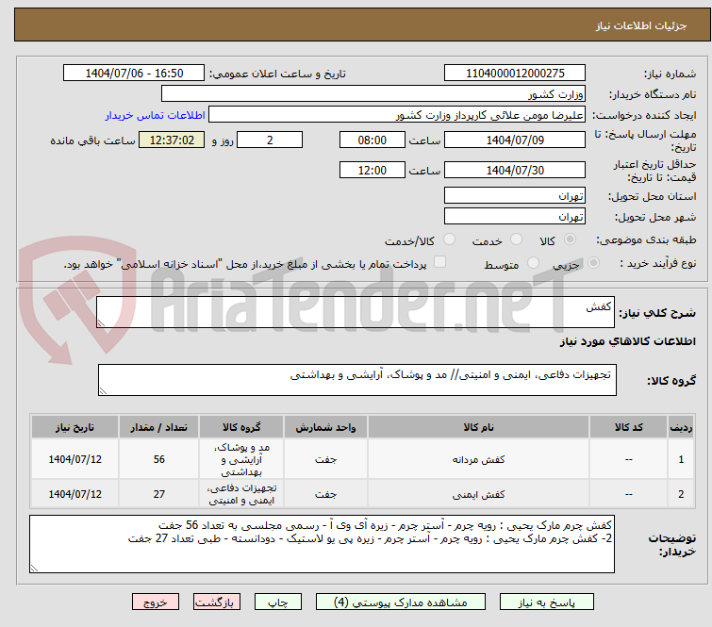The image size is (712, 627).
Task: Click the کفش ایمنی item name cell
Action: (478, 494)
